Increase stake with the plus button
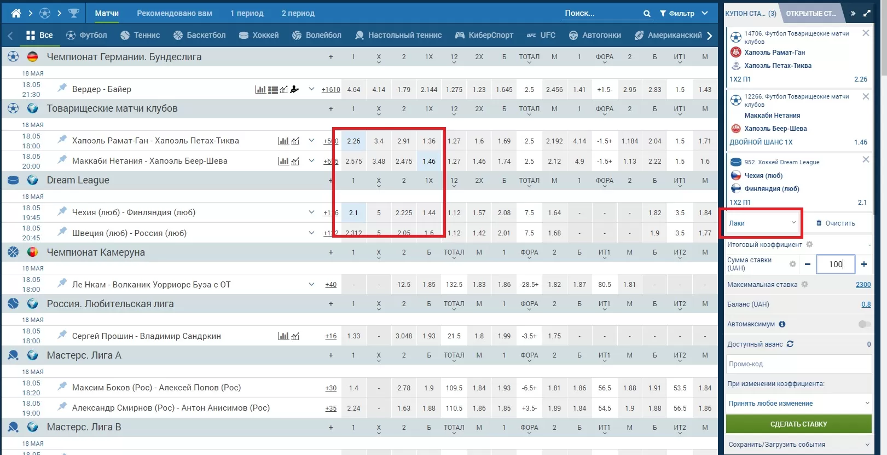The image size is (887, 455). (864, 264)
